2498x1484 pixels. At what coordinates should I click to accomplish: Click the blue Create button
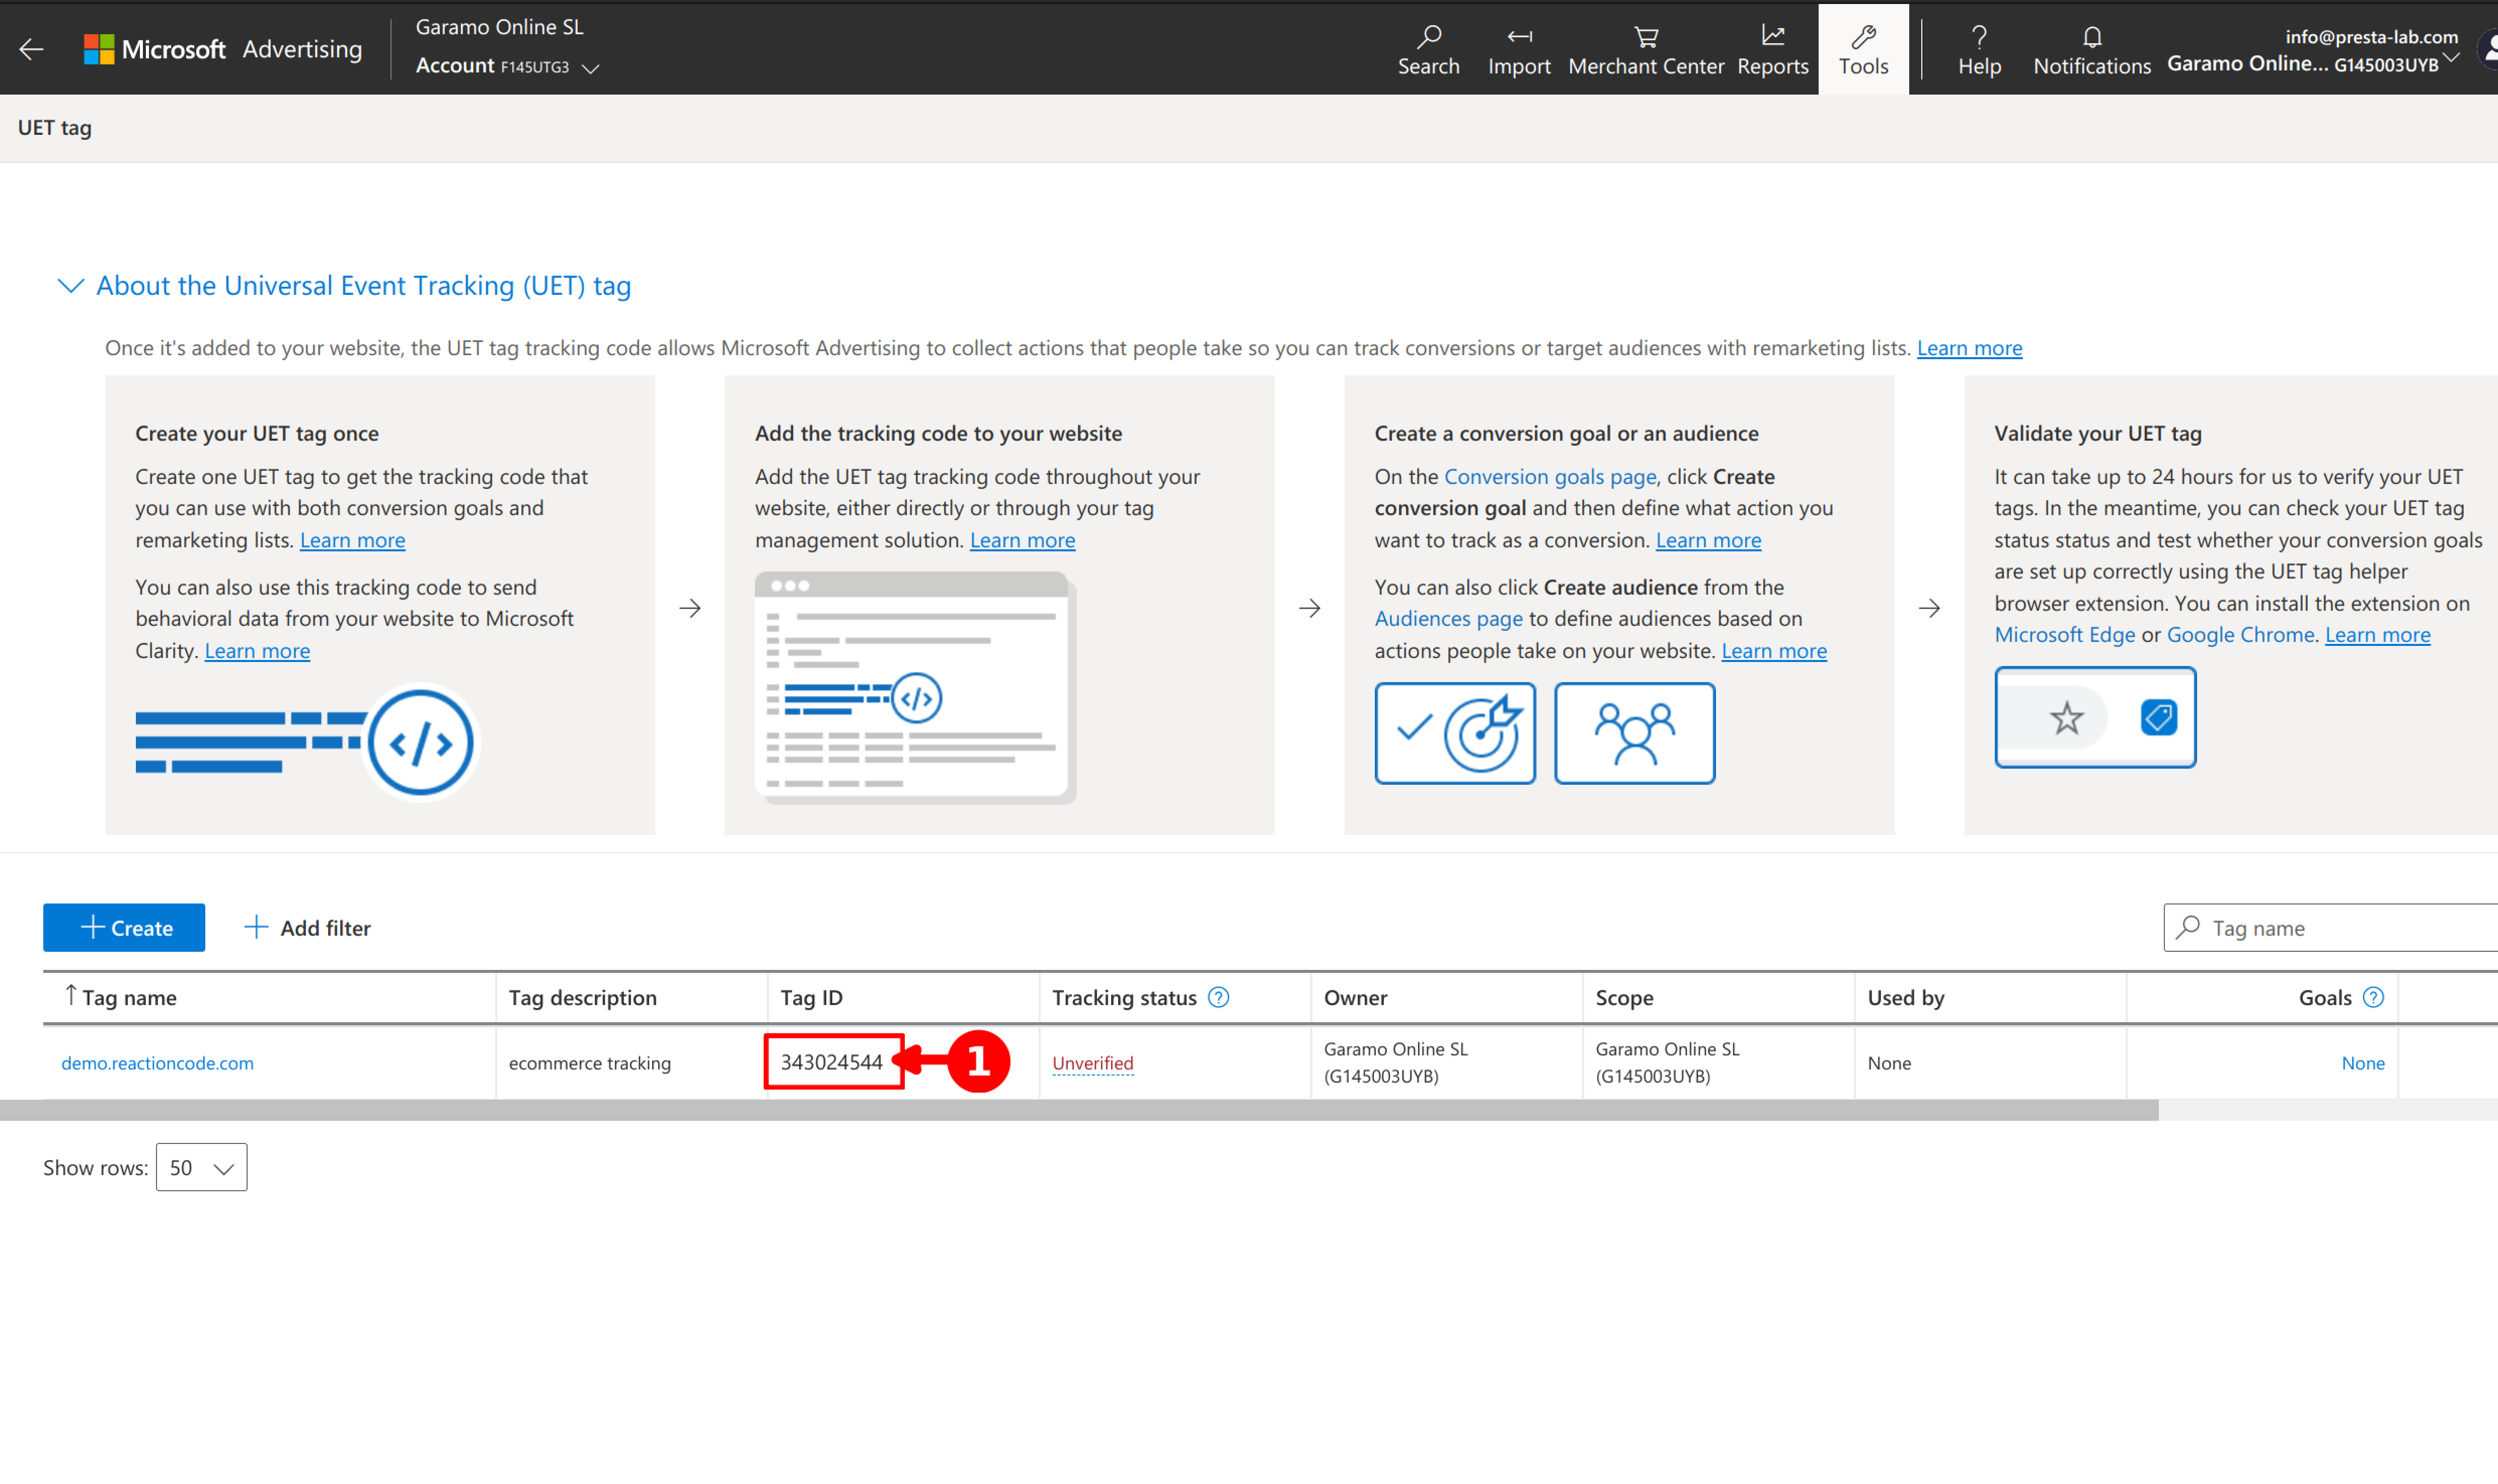point(124,927)
